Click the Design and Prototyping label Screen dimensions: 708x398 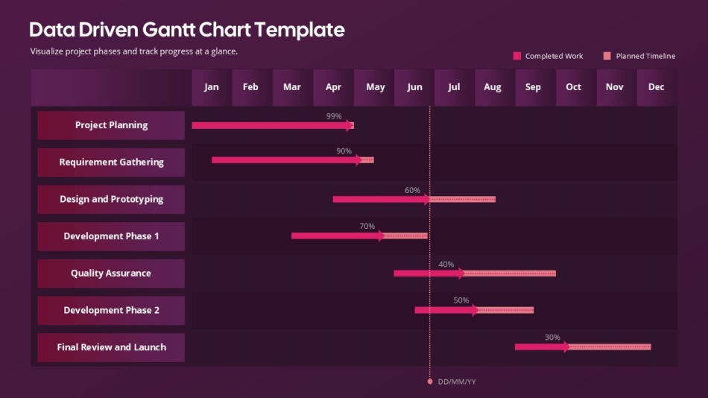tap(111, 199)
